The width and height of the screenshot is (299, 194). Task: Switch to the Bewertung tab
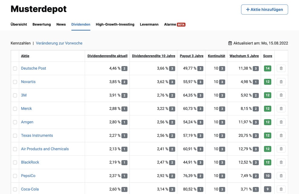41,25
